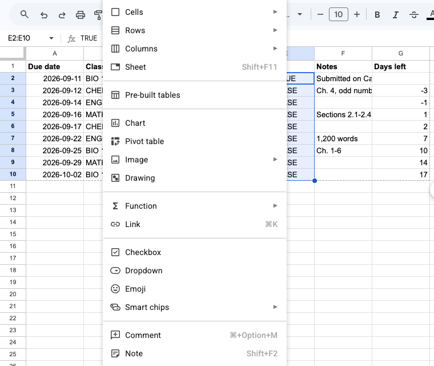
Task: Toggle Bold formatting
Action: point(377,14)
